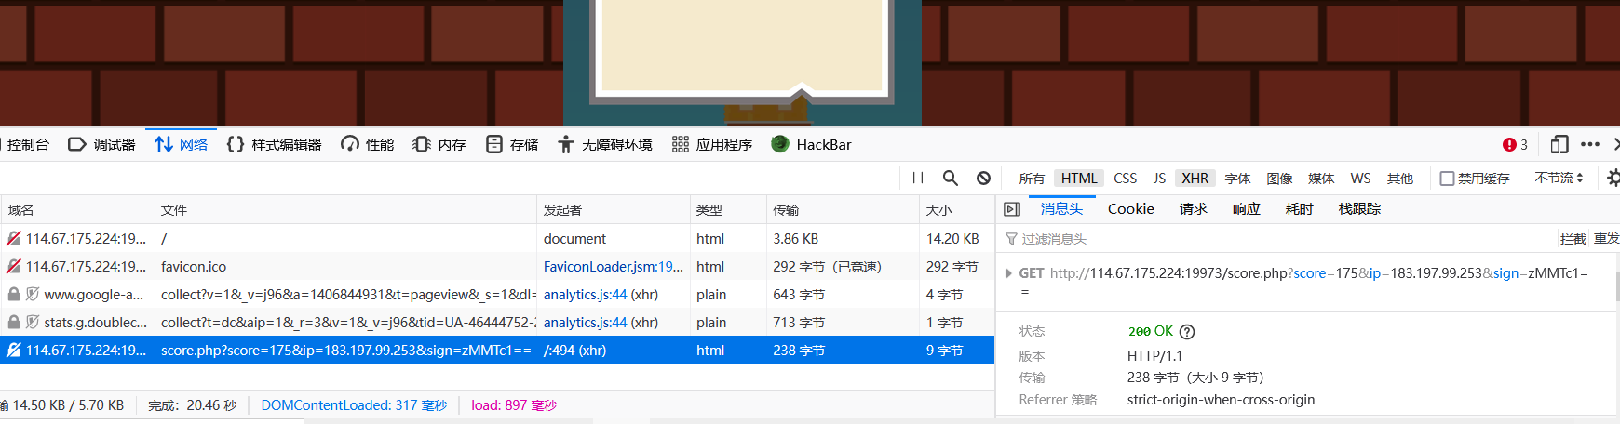Switch to the 性能 performance tab
Screen dimensions: 1620x424
[368, 145]
